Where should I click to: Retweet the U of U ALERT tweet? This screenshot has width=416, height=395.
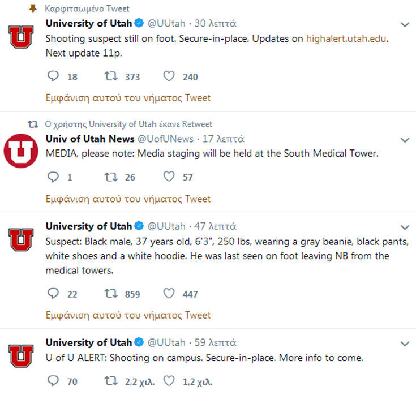coord(111,381)
